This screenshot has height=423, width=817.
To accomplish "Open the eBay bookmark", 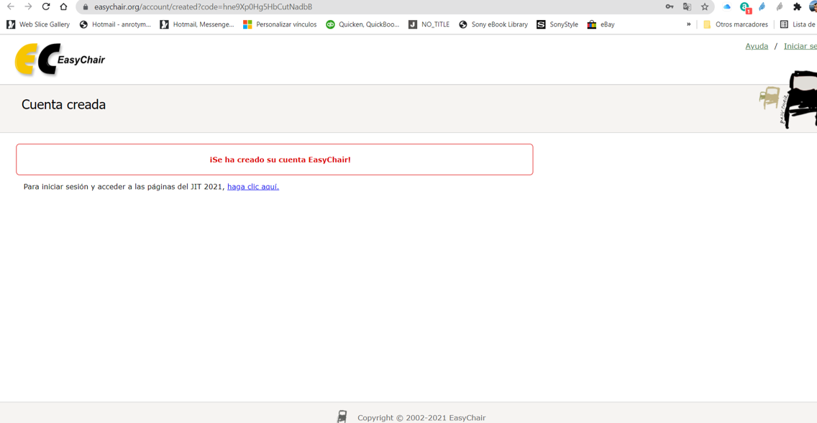I will (601, 24).
